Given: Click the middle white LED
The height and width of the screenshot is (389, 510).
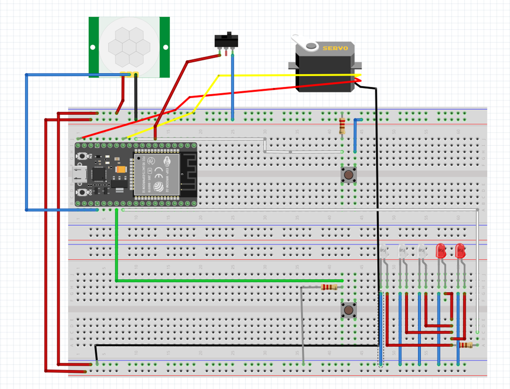Looking at the screenshot, I should pyautogui.click(x=402, y=251).
